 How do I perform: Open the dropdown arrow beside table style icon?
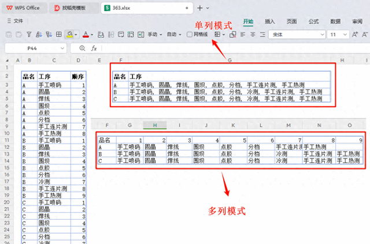click(224, 35)
